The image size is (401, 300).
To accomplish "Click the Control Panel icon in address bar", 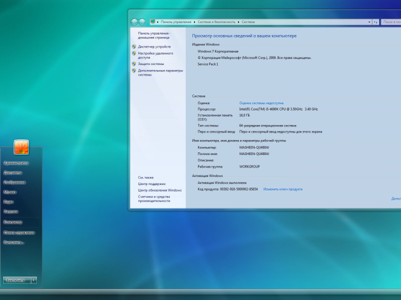I will pos(153,21).
